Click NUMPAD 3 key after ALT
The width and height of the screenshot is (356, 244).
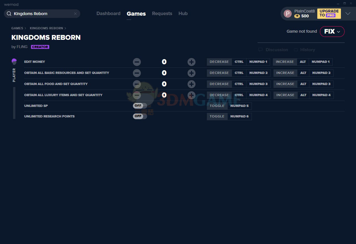click(x=321, y=84)
